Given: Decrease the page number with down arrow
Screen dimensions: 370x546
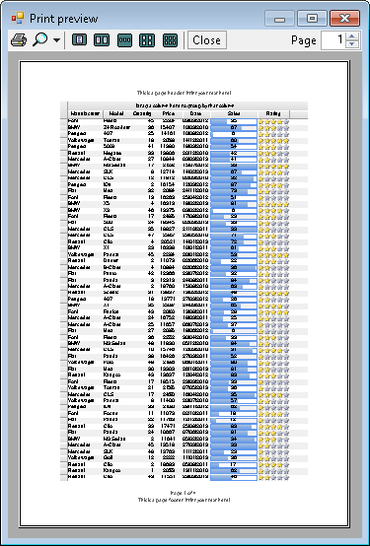Looking at the screenshot, I should pos(352,44).
